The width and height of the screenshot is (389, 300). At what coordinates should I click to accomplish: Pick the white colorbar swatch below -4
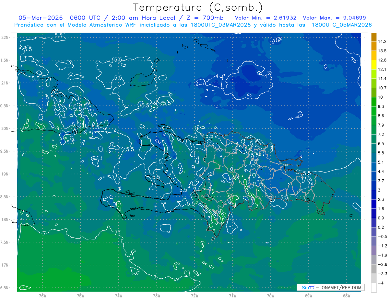374,288
